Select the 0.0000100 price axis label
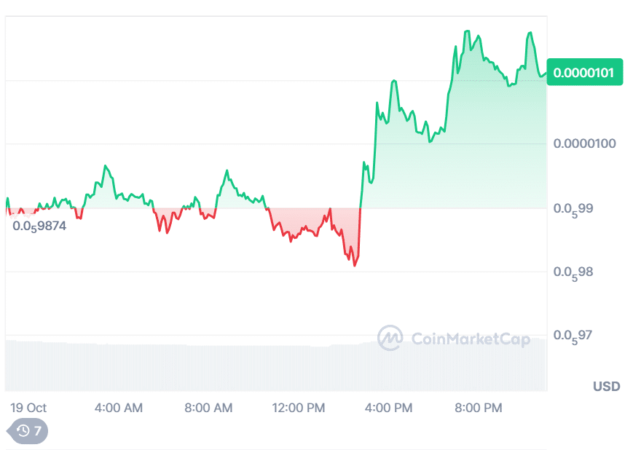641x450 pixels. (x=584, y=143)
